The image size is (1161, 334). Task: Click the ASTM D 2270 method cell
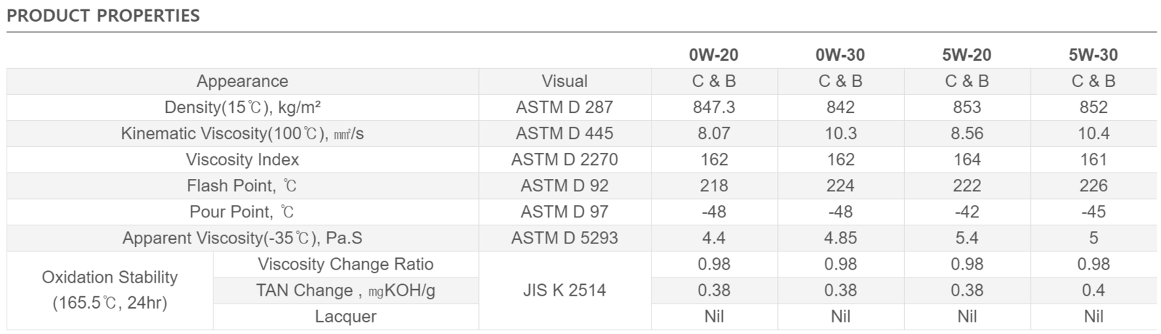(565, 159)
